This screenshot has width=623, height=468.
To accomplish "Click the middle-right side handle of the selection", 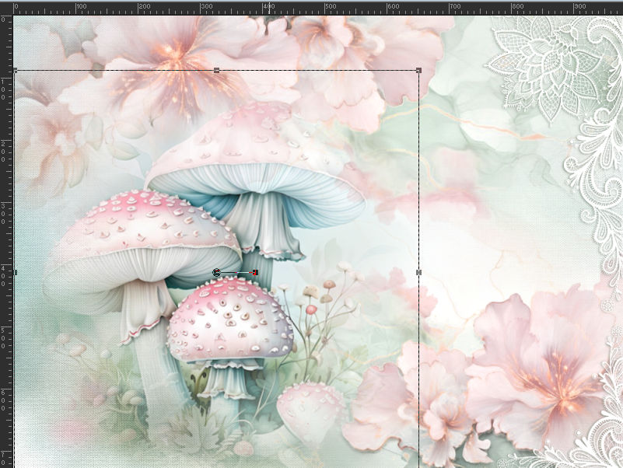I will pos(419,272).
